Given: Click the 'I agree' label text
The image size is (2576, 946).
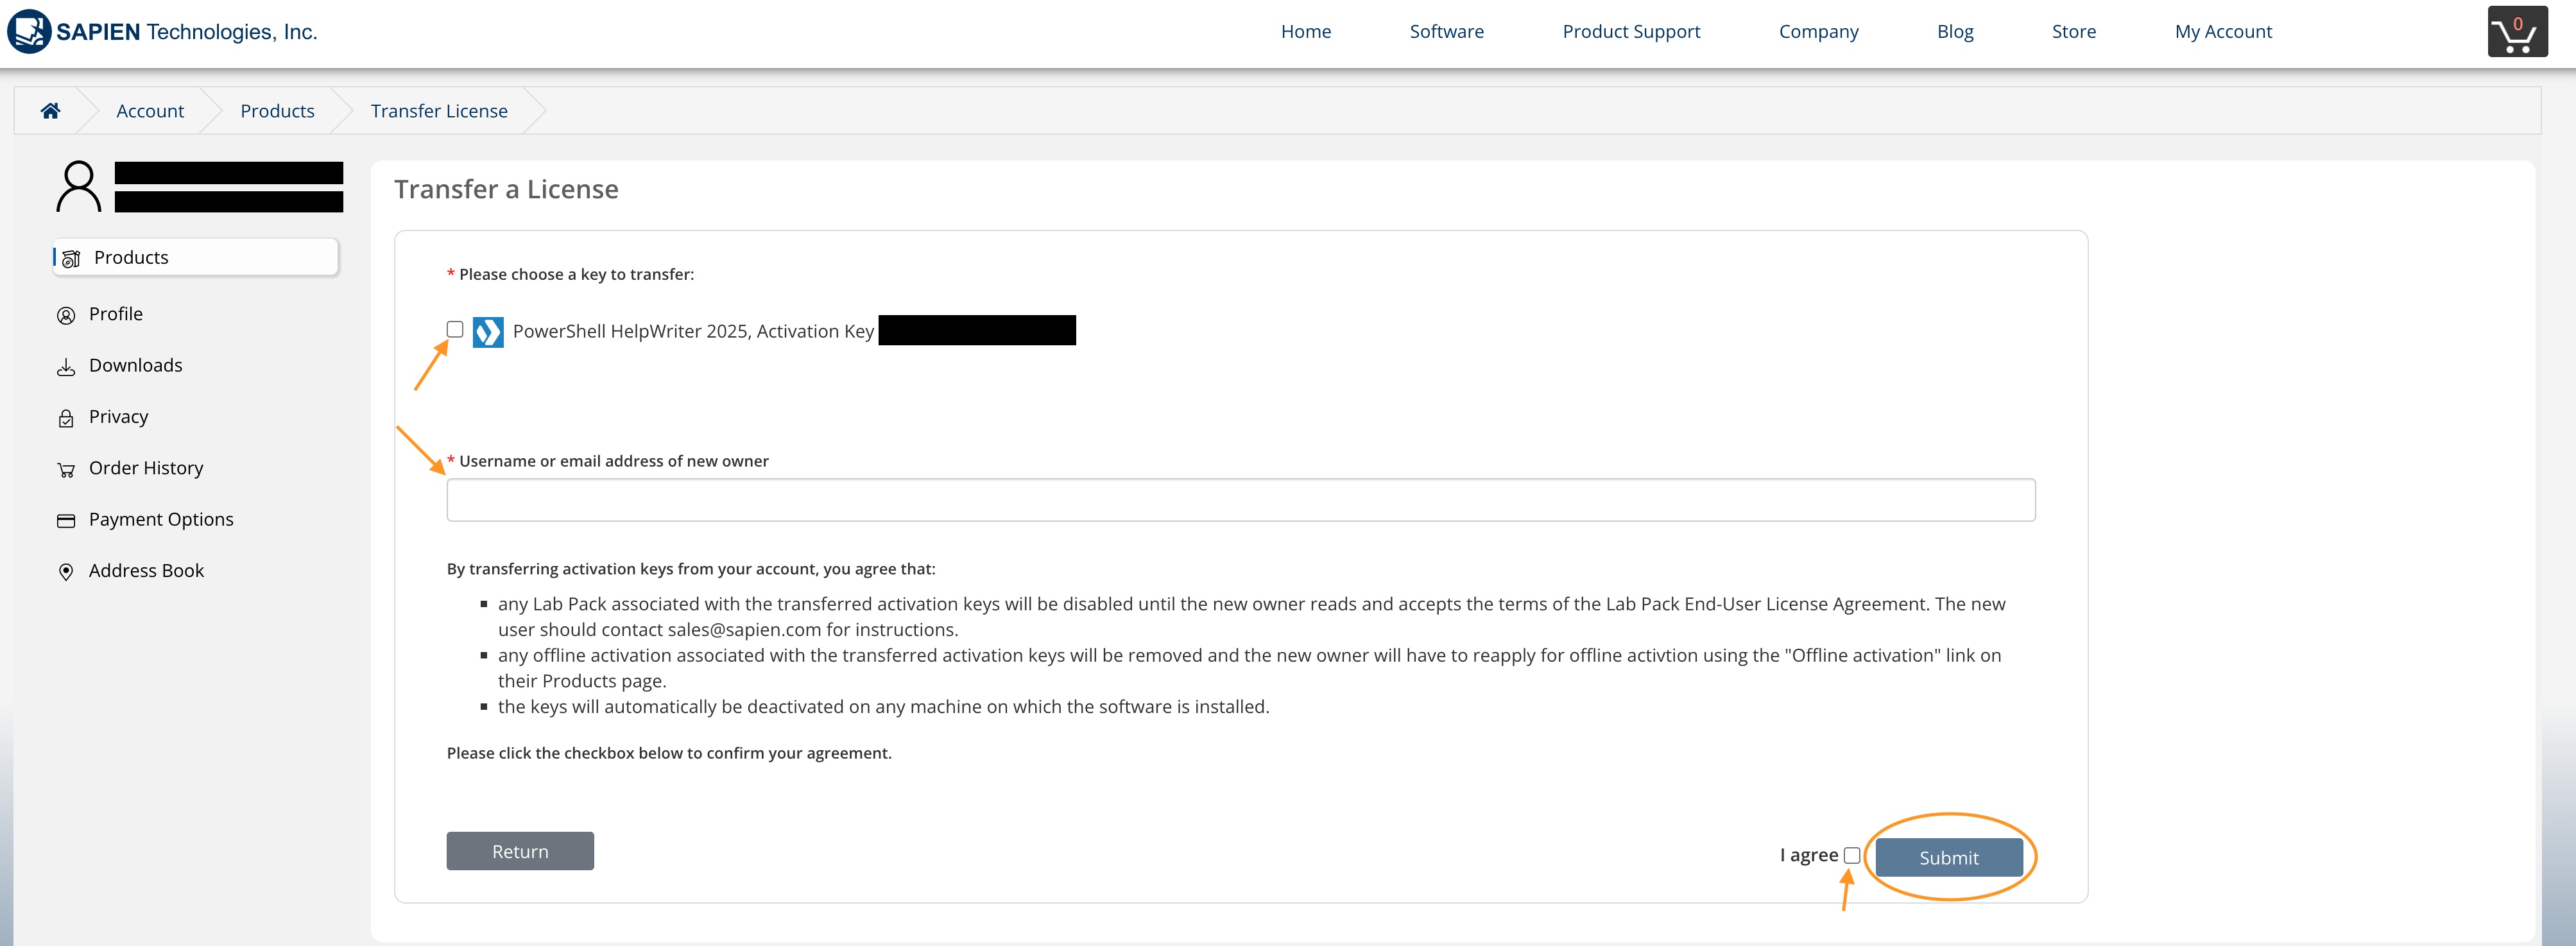Looking at the screenshot, I should 1808,855.
